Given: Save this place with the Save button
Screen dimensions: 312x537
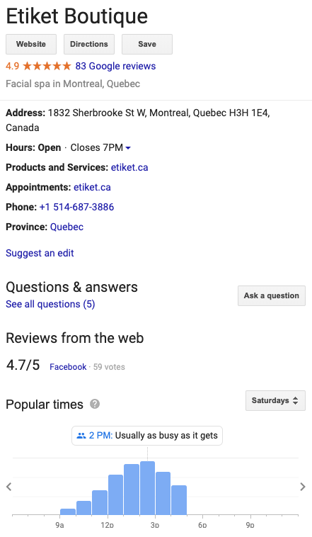Looking at the screenshot, I should (147, 44).
